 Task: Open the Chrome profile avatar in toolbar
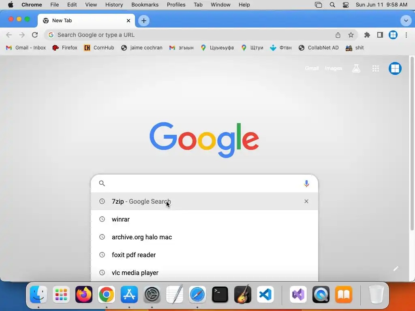click(x=393, y=35)
